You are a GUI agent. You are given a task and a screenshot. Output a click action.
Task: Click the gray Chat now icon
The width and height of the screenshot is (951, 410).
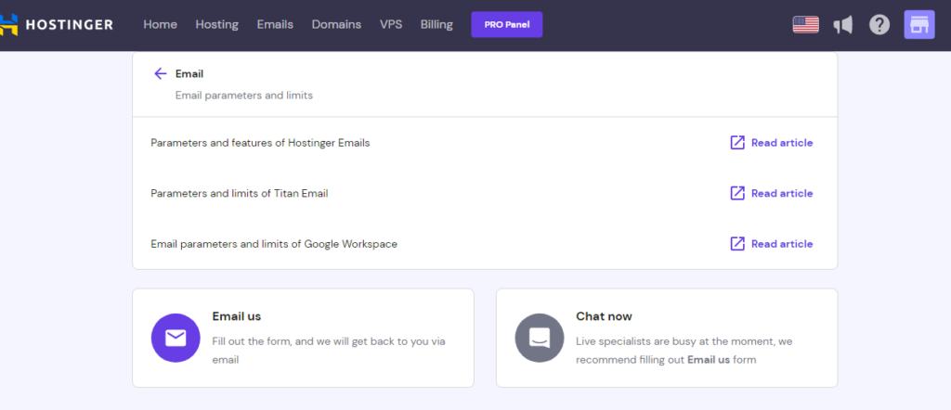point(540,338)
